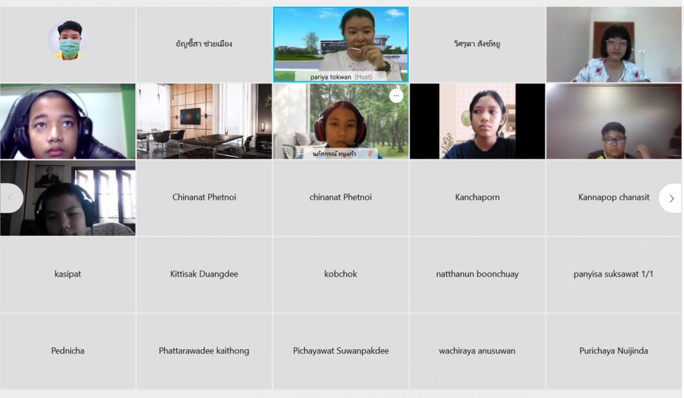The width and height of the screenshot is (684, 398).
Task: Select natthanun boonchuay's tile
Action: (477, 274)
